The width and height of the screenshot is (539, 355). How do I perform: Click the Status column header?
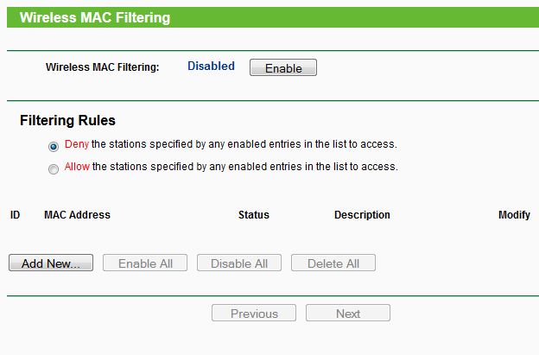click(x=253, y=215)
